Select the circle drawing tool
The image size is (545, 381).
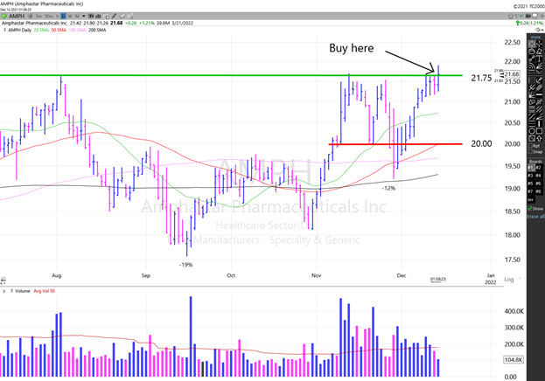coord(532,131)
